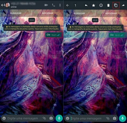Tap BLOQUEAR in the left chat
The image size is (127, 123).
coord(16,13)
